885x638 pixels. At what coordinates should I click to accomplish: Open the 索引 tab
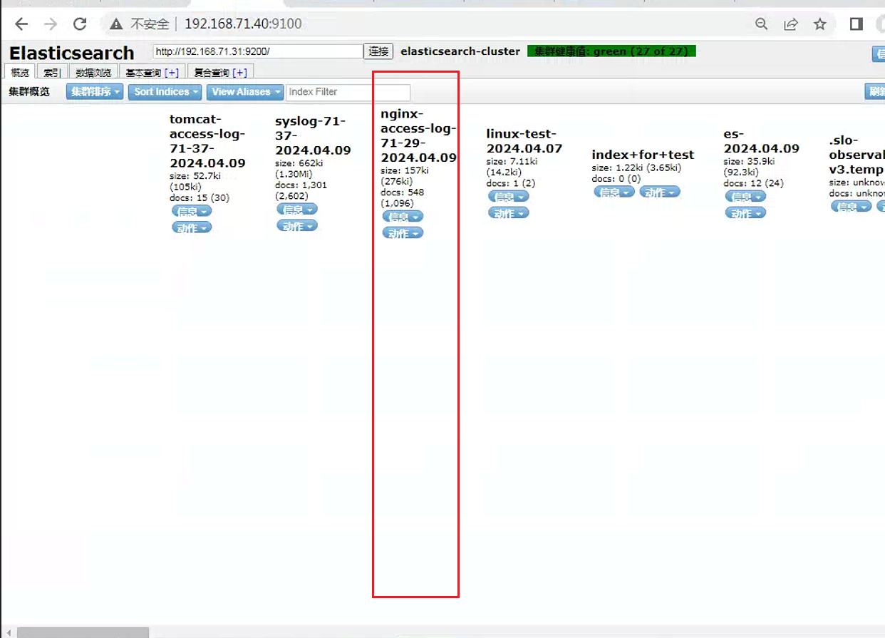tap(51, 72)
